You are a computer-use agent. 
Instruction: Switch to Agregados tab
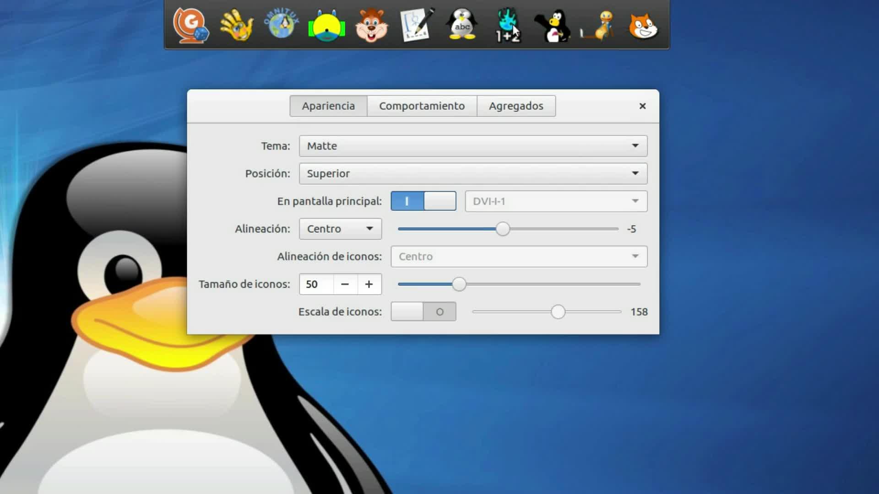[x=516, y=106]
